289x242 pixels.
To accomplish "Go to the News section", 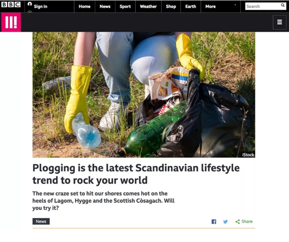I will click(105, 6).
